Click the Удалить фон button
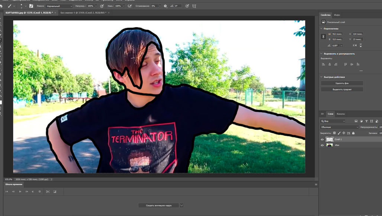The height and width of the screenshot is (216, 382). tap(342, 83)
